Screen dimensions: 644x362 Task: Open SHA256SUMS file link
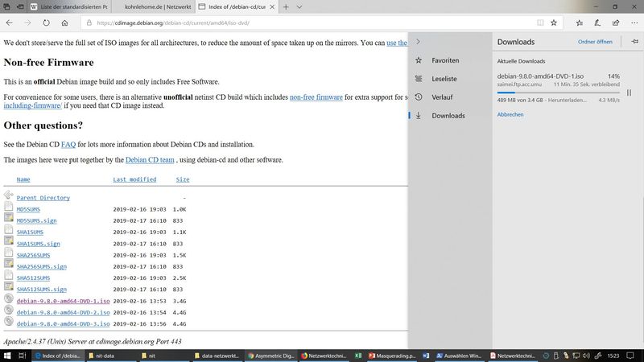(x=33, y=255)
